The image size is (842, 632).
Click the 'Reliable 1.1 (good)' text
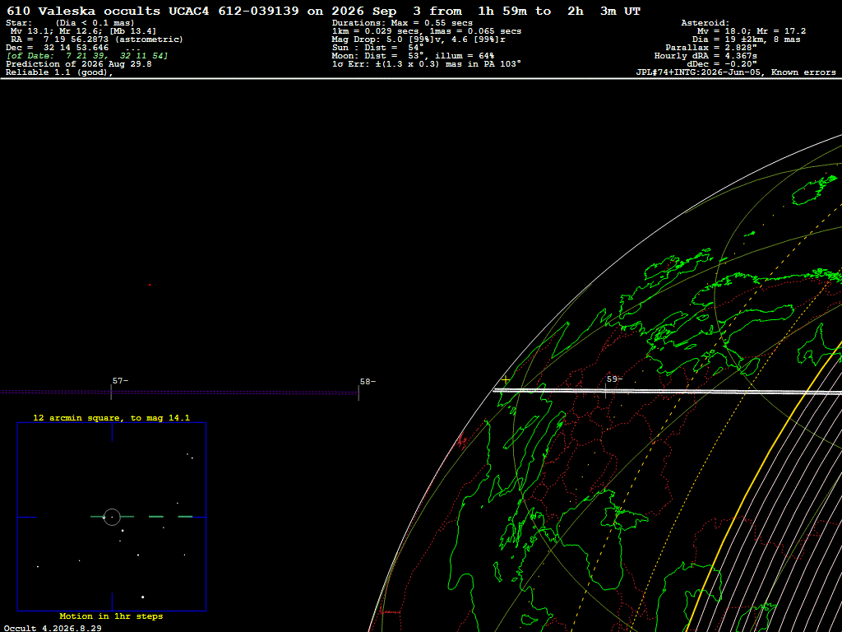coord(59,72)
